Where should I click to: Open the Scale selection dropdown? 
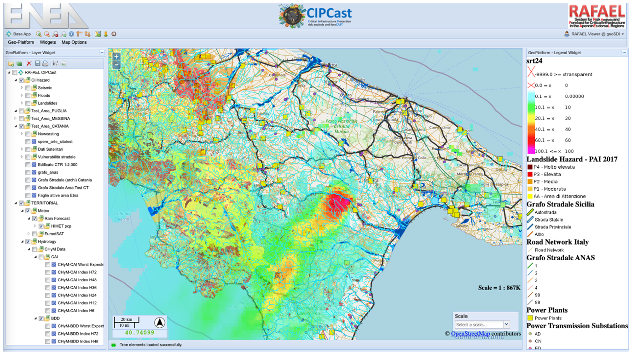507,325
